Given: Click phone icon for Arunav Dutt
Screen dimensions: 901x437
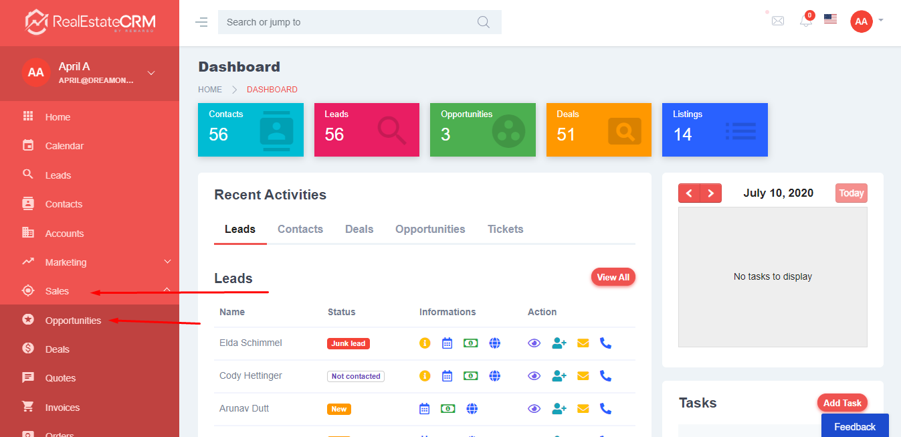Looking at the screenshot, I should [605, 408].
